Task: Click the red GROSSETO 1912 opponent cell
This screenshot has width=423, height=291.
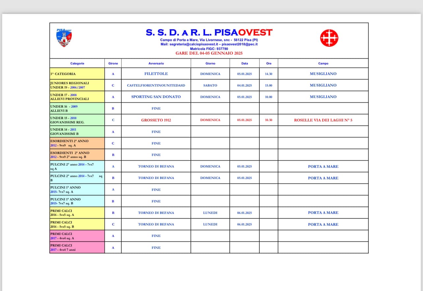Action: pyautogui.click(x=156, y=120)
